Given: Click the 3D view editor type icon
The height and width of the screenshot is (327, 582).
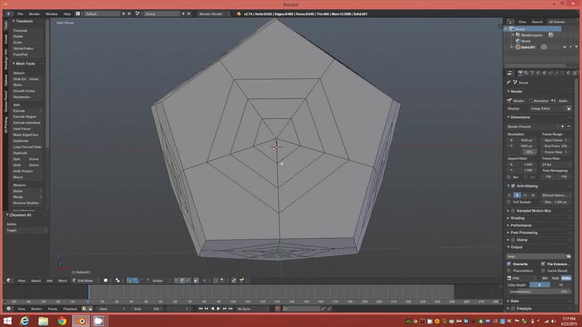Looking at the screenshot, I should tap(9, 281).
